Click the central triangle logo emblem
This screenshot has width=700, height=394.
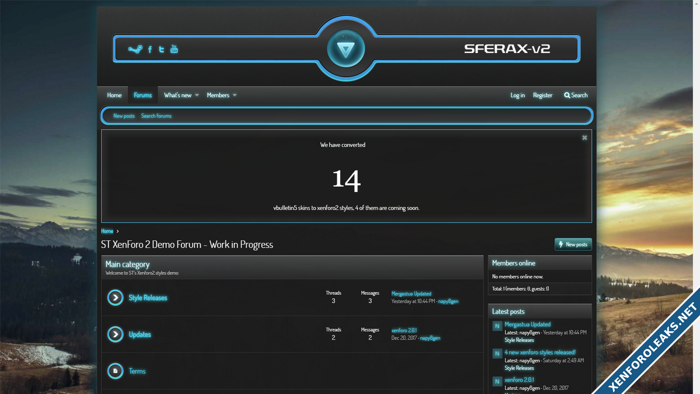346,49
